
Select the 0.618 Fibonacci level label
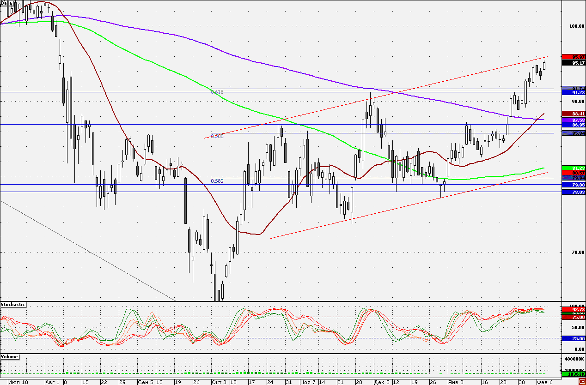(x=217, y=92)
